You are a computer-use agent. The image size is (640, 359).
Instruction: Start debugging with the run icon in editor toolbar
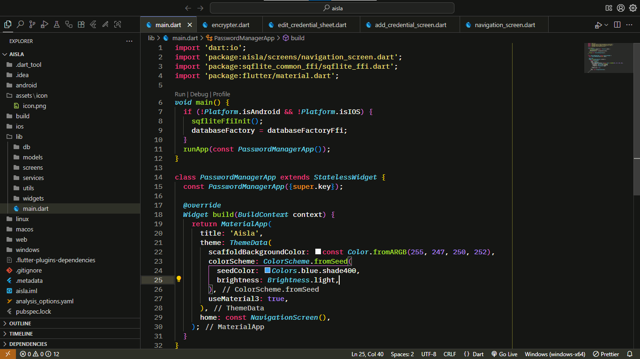click(598, 25)
